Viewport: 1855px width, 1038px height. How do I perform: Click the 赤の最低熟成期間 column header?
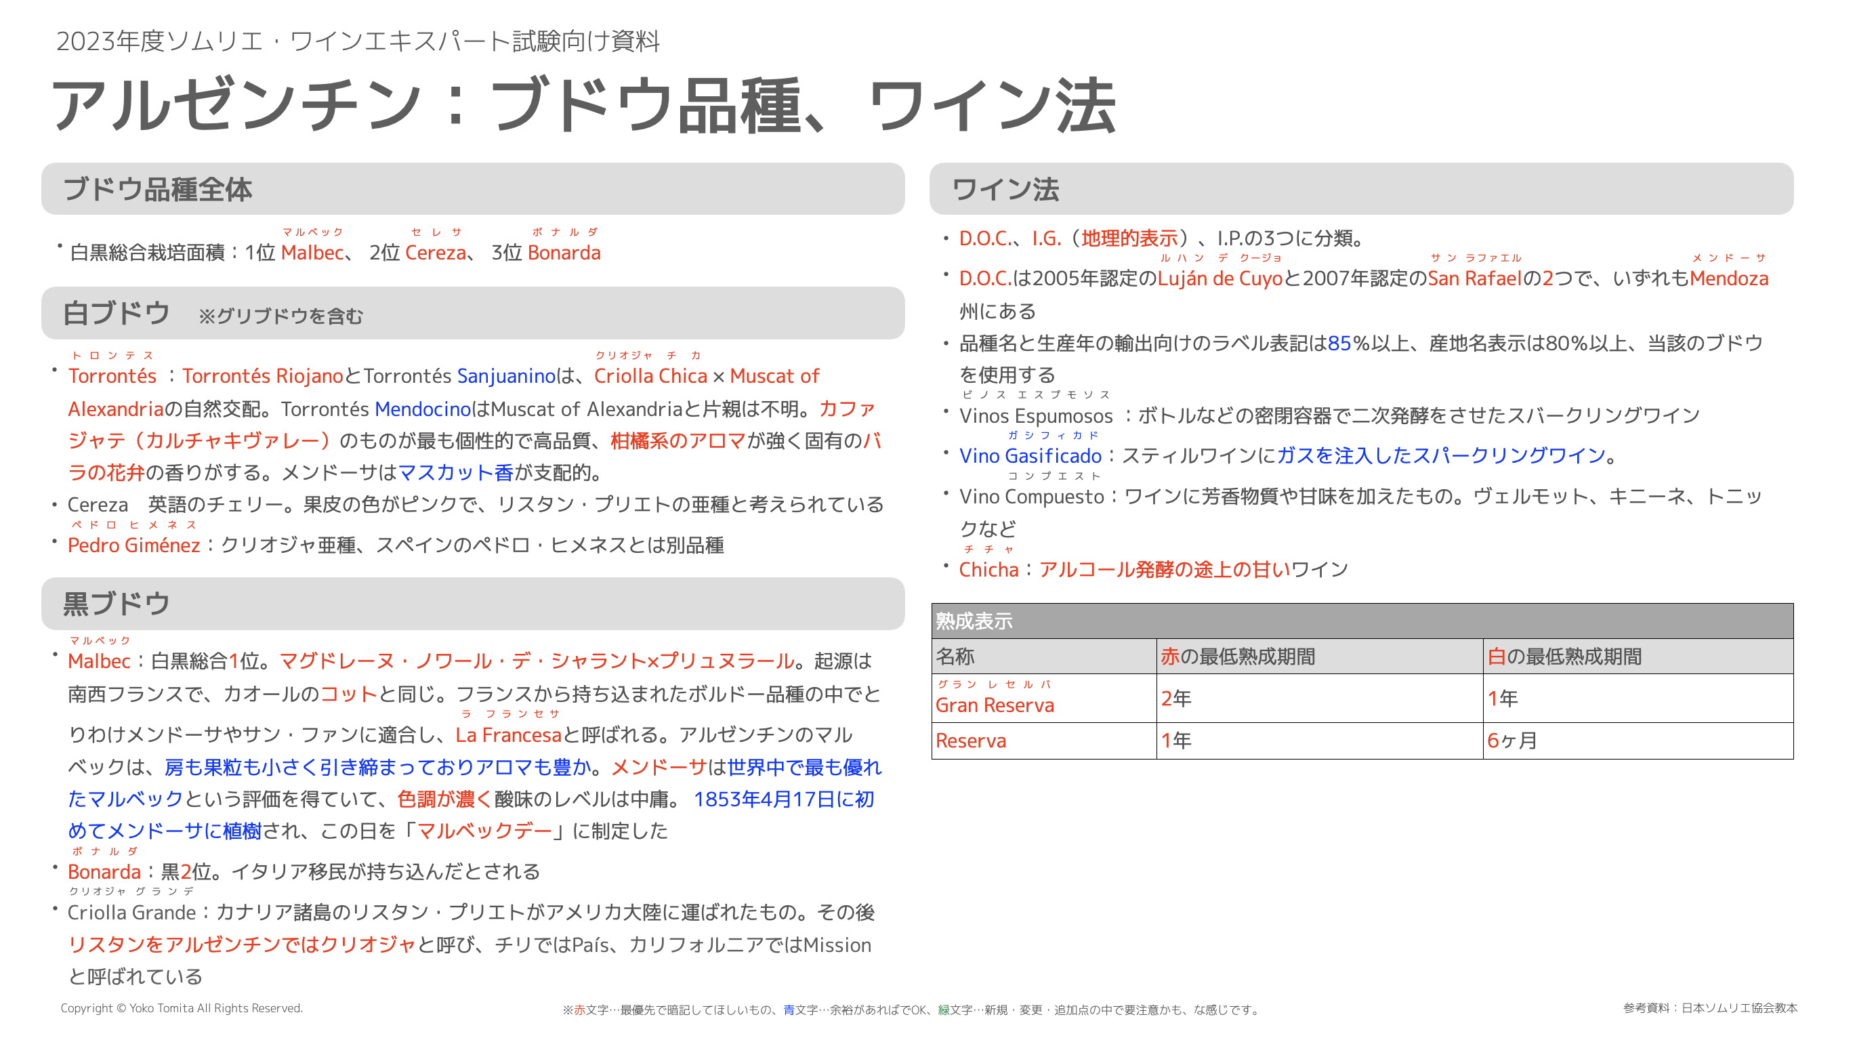pyautogui.click(x=1319, y=657)
